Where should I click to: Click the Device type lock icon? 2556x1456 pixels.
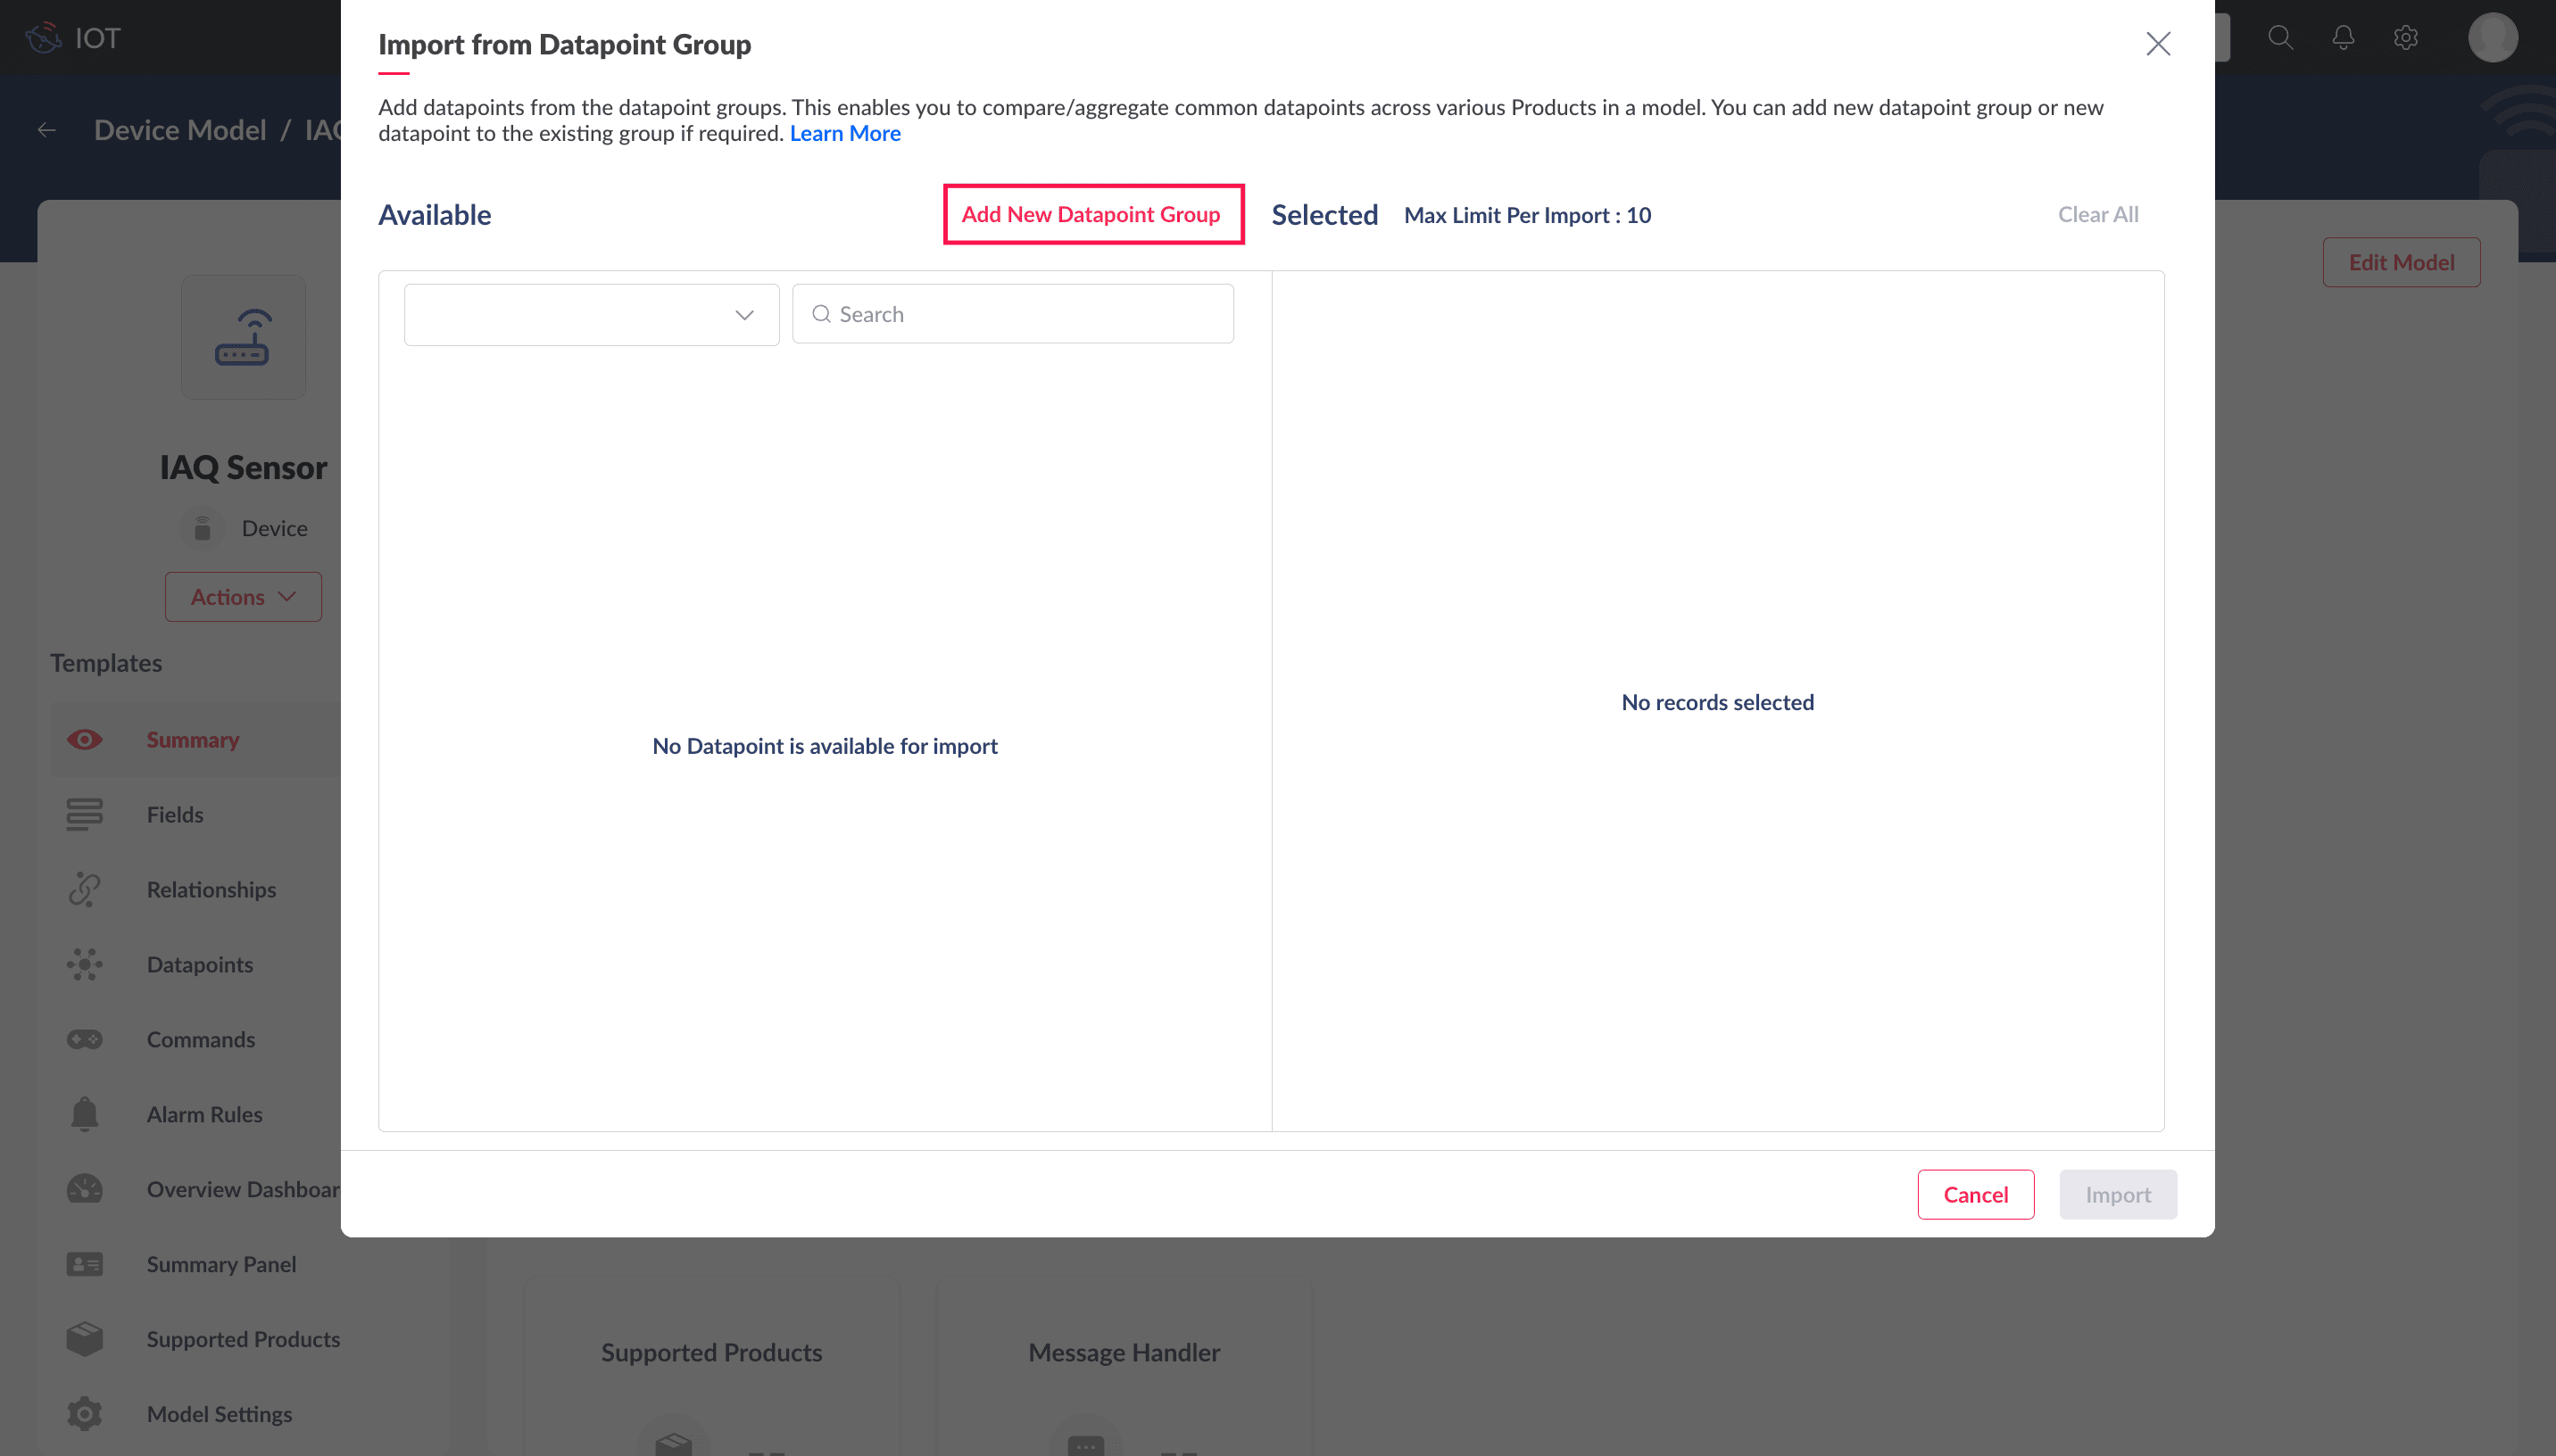click(x=202, y=528)
